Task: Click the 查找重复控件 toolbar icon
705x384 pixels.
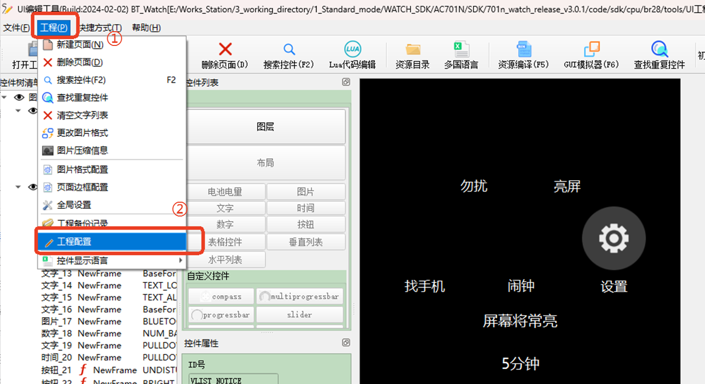Action: (659, 49)
